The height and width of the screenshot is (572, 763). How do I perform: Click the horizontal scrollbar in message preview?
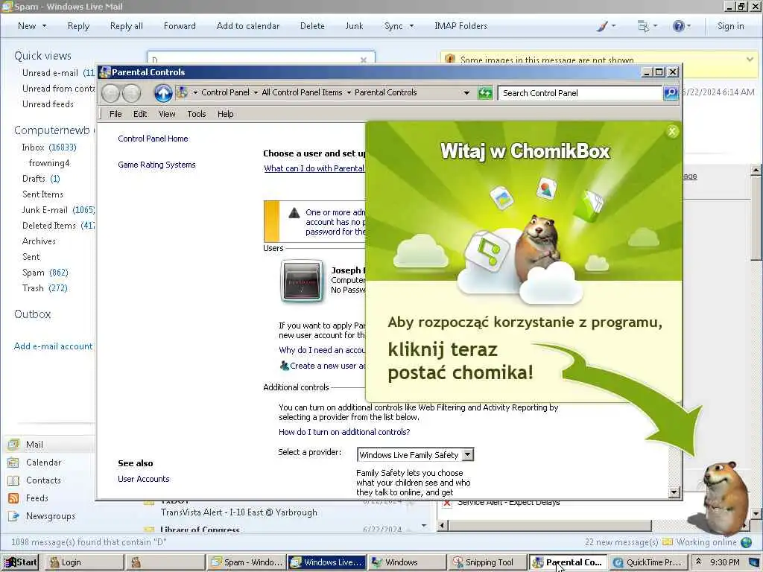tap(550, 525)
